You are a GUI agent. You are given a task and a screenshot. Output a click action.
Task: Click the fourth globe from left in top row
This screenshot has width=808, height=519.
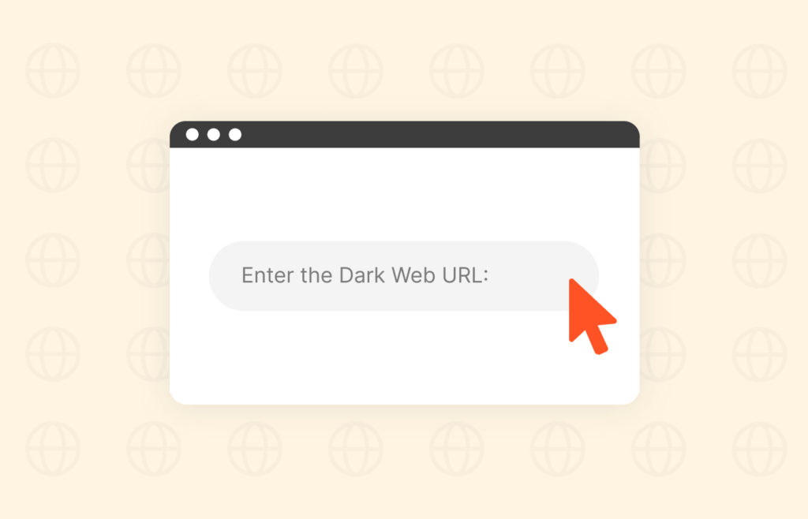pyautogui.click(x=356, y=71)
